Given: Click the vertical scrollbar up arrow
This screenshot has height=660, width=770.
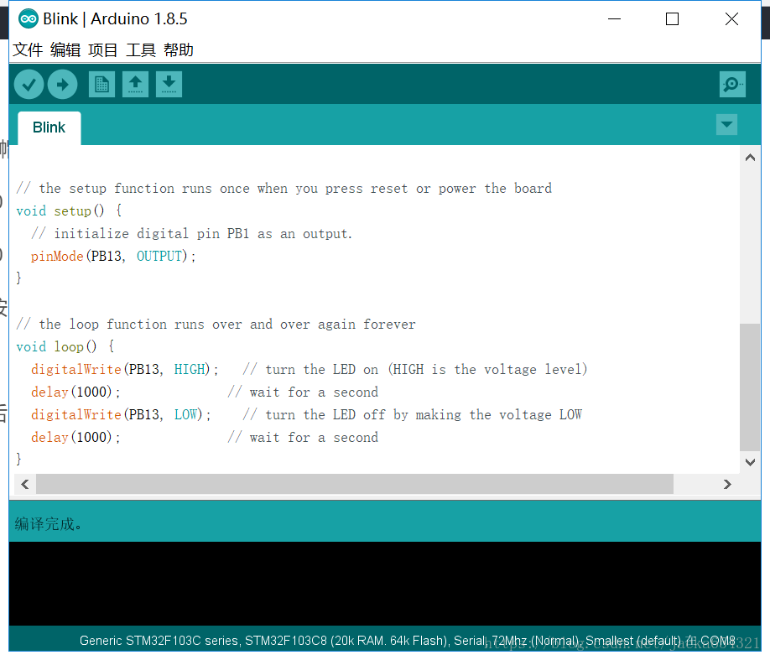Looking at the screenshot, I should [750, 158].
